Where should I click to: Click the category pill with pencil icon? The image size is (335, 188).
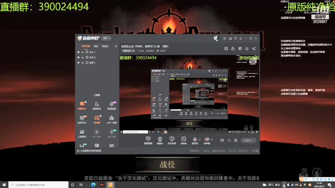click(x=129, y=51)
